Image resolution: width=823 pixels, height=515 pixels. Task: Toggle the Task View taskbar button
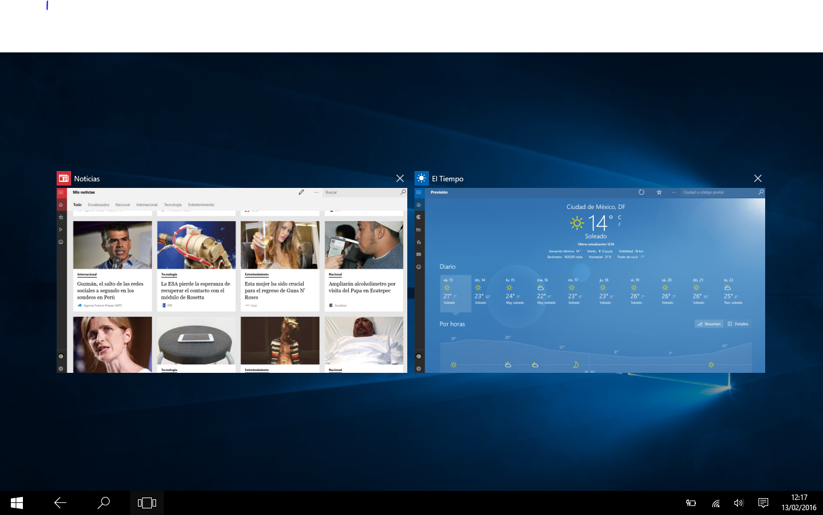tap(147, 503)
